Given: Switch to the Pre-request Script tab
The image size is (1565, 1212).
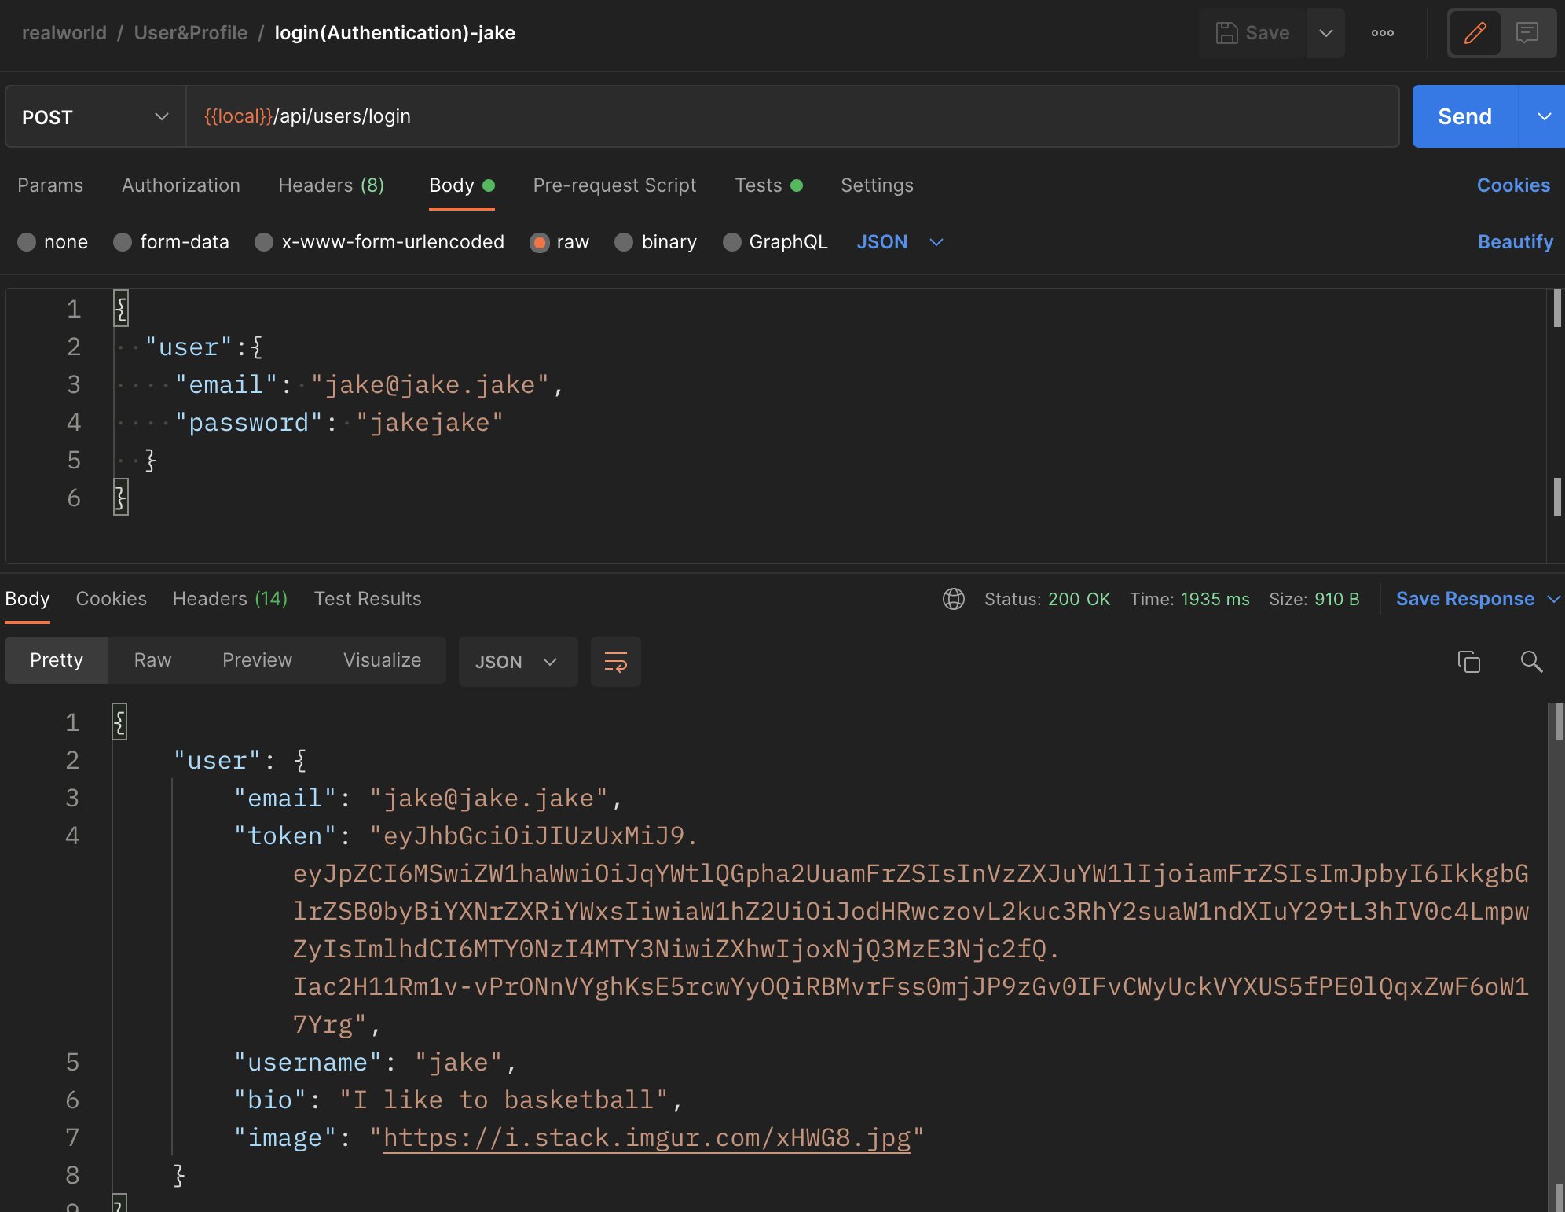Looking at the screenshot, I should [x=614, y=185].
